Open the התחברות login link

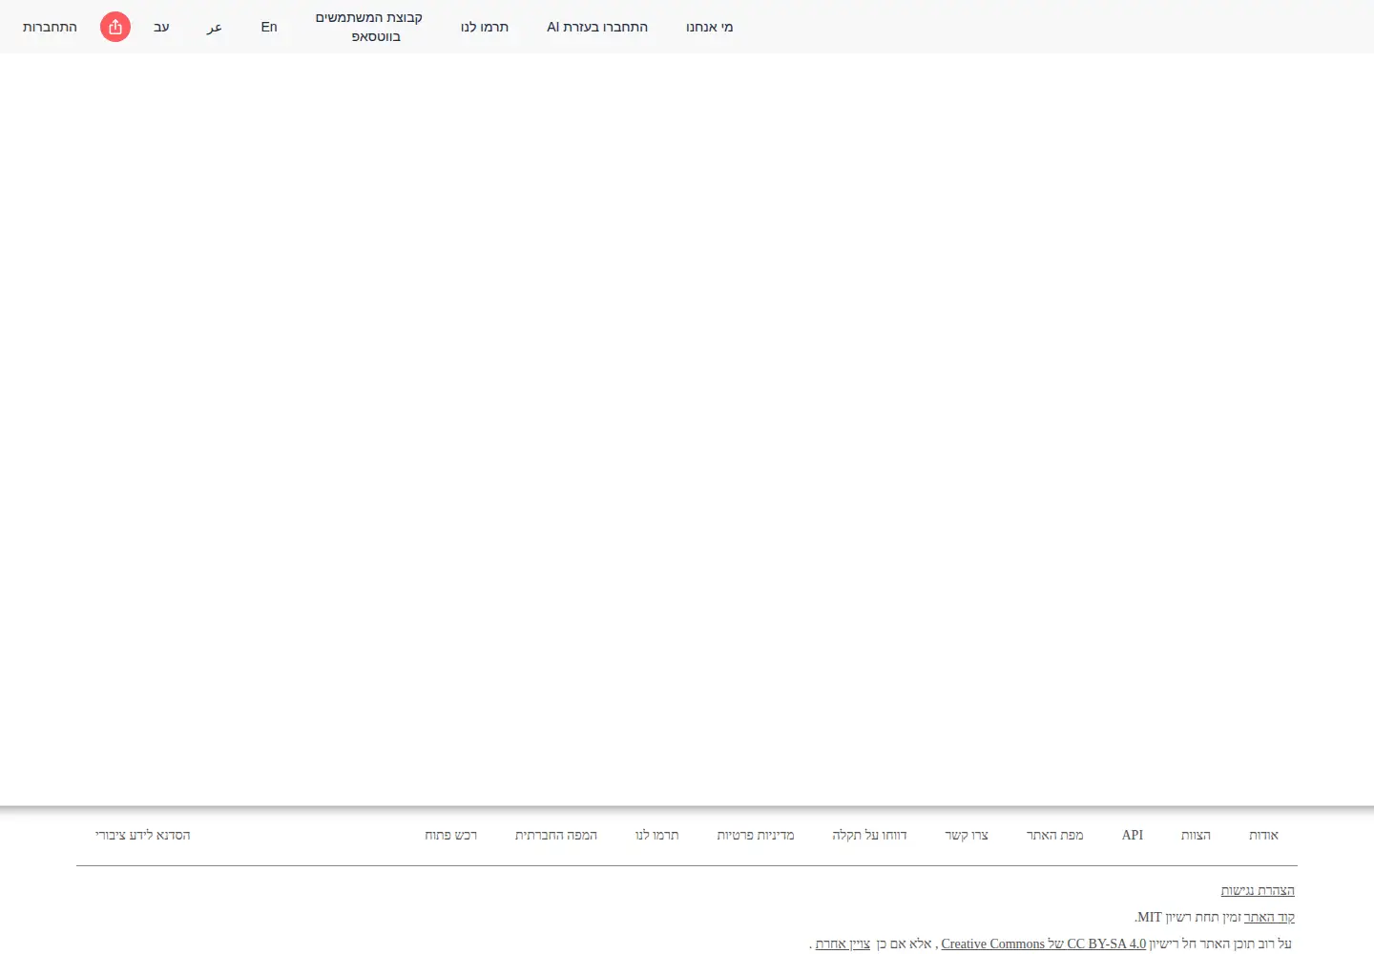click(50, 27)
